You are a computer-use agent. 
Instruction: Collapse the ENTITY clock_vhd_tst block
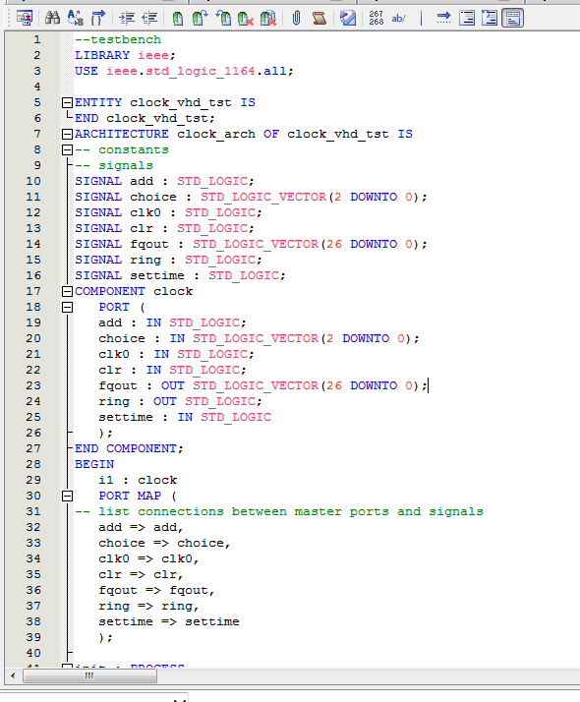coord(67,102)
